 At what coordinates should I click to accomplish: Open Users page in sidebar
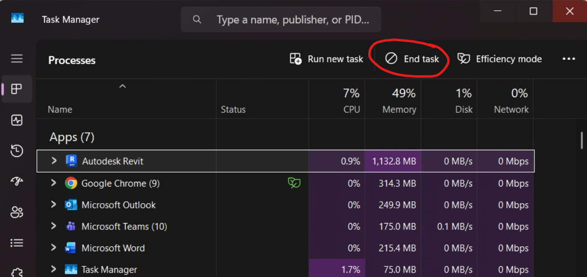pyautogui.click(x=17, y=212)
